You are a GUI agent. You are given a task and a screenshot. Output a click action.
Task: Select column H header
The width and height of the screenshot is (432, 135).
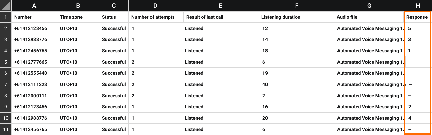coord(417,6)
